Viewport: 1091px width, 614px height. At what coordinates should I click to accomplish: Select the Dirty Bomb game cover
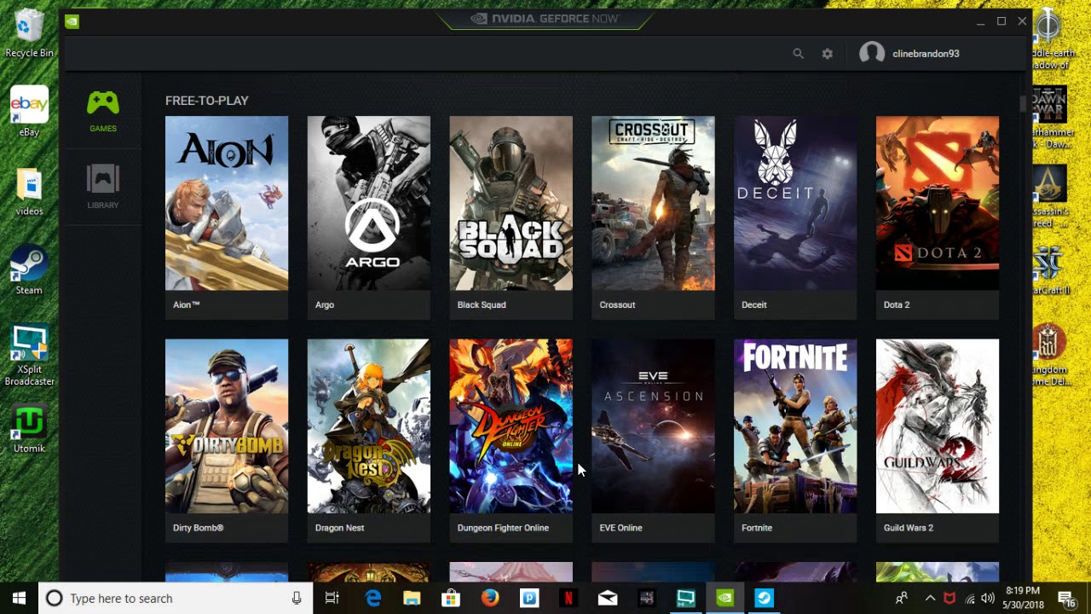[227, 426]
